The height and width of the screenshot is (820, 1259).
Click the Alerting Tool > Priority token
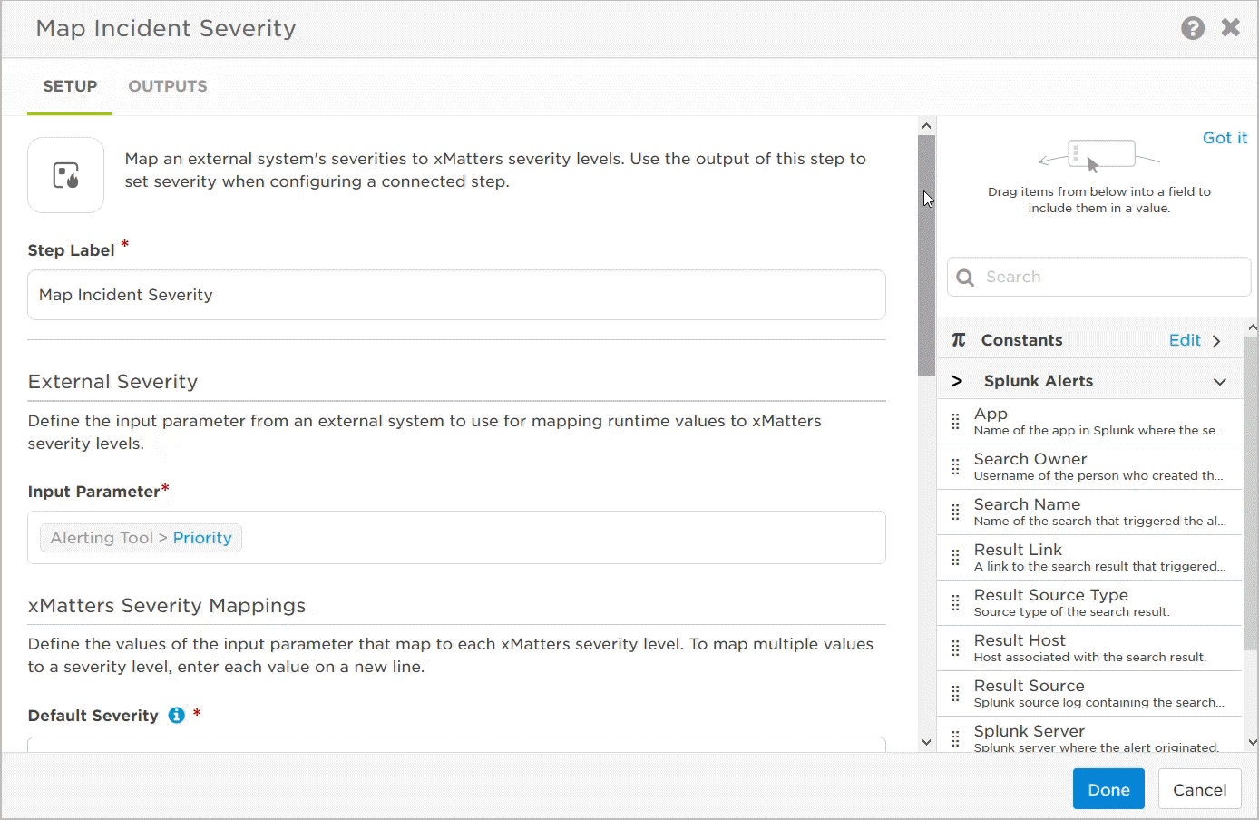[141, 538]
